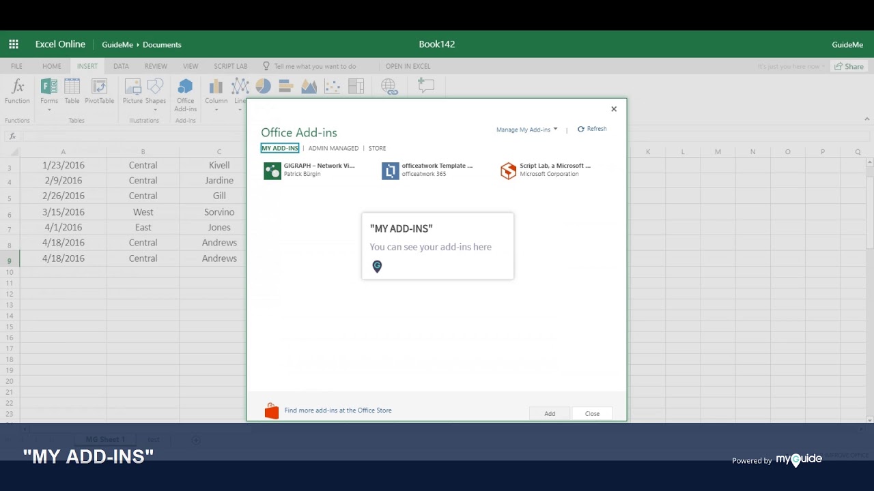The height and width of the screenshot is (491, 874).
Task: Select cell containing 3/15/2016
Action: coord(64,212)
